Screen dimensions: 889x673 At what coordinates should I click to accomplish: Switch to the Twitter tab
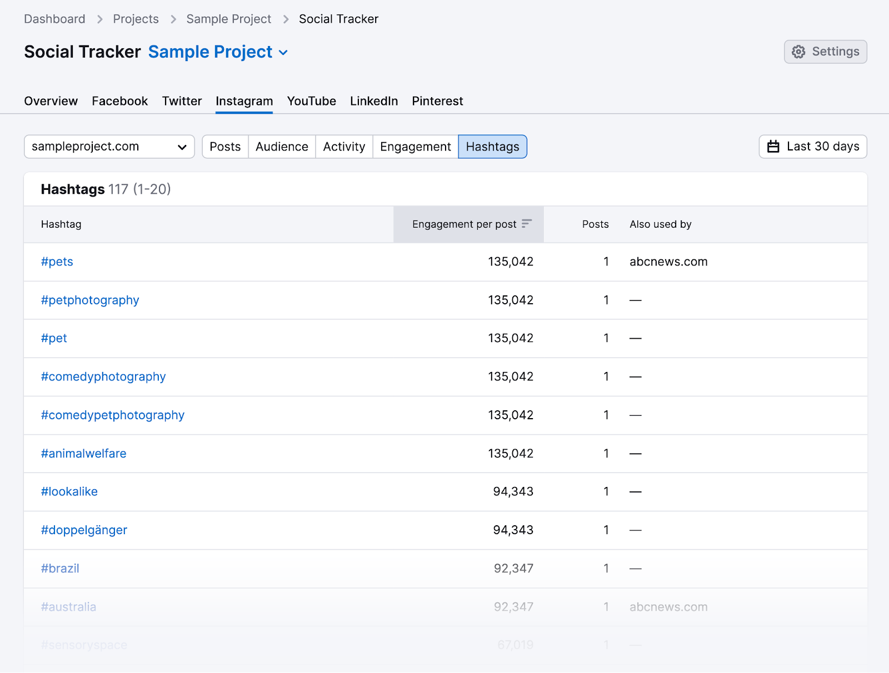[182, 101]
